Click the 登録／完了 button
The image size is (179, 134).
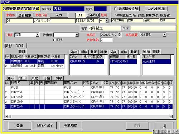point(45,125)
